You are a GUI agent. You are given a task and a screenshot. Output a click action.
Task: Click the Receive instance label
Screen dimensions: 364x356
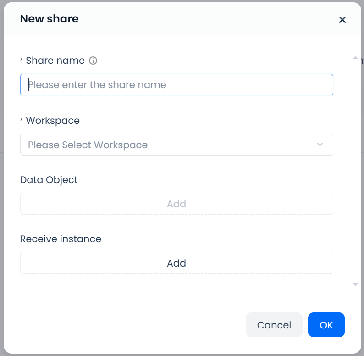pos(61,239)
